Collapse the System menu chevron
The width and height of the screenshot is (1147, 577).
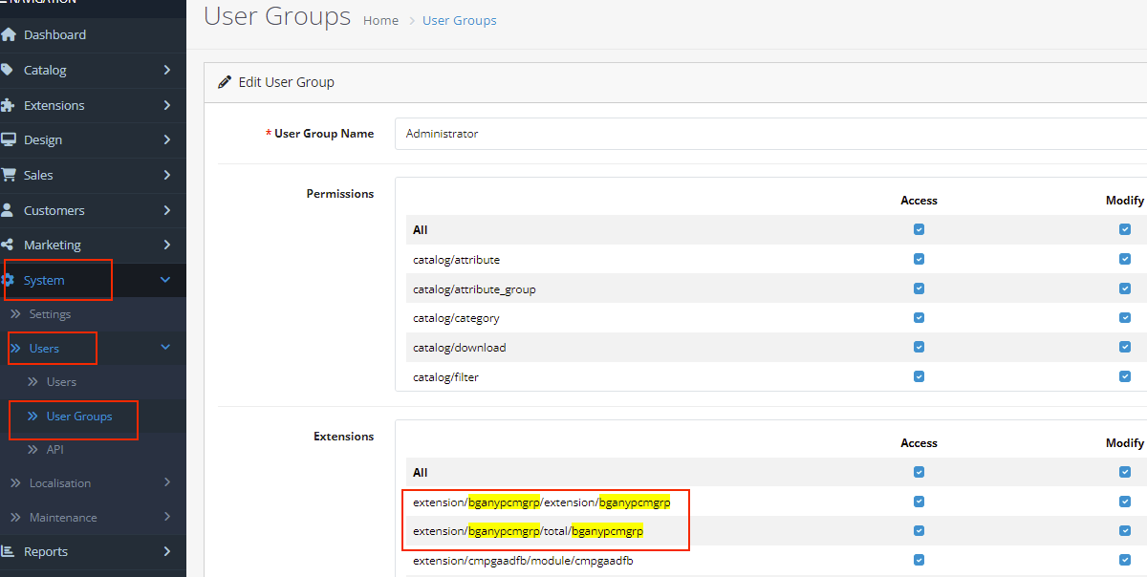[x=165, y=280]
